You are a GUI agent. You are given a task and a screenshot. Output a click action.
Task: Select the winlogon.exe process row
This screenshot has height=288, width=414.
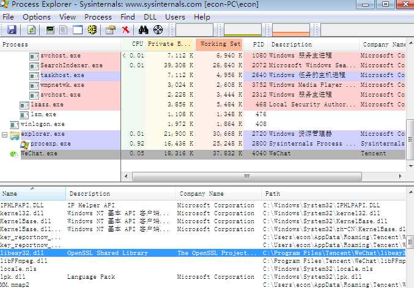[203, 124]
